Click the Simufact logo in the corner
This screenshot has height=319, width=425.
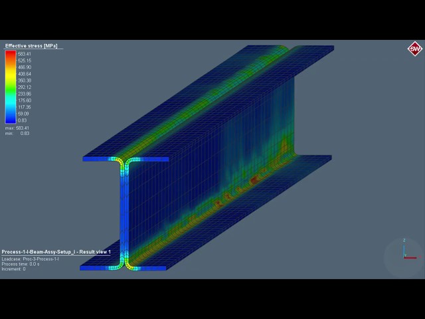click(415, 49)
